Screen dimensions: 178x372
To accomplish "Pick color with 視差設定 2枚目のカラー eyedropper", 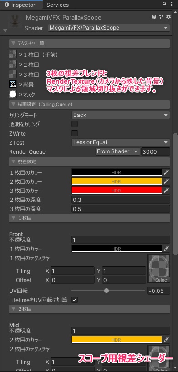I will [x=166, y=181].
